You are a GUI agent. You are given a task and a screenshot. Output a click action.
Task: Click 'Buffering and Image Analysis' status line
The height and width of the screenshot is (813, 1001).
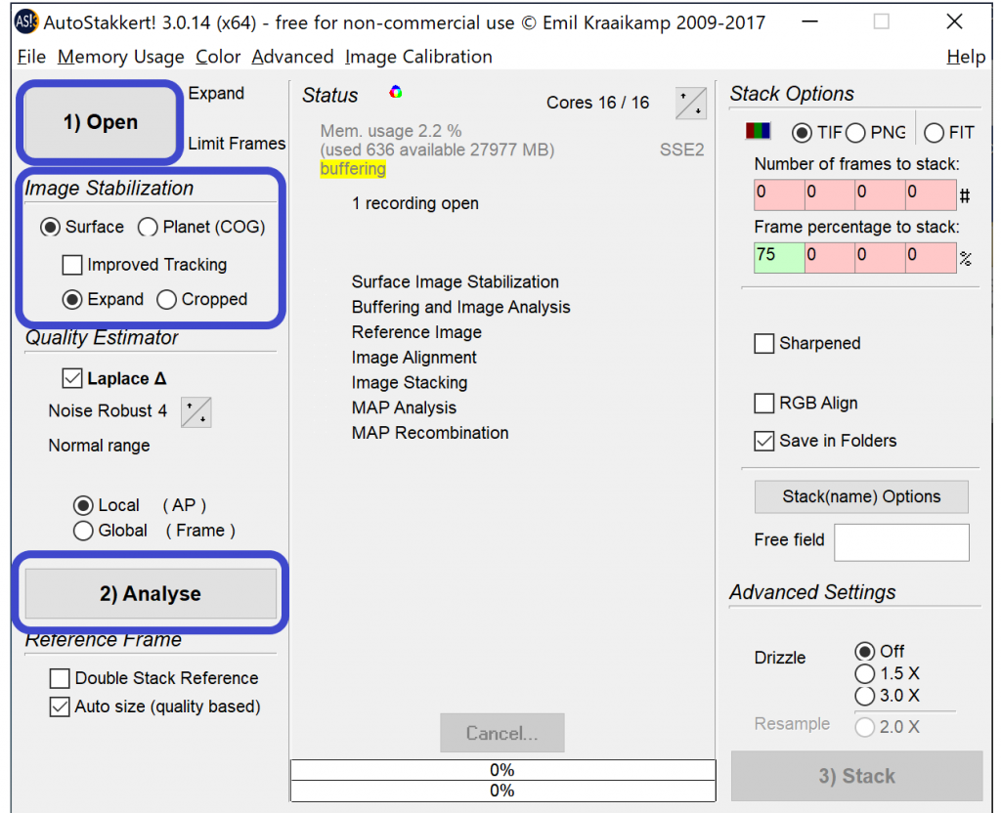(461, 307)
